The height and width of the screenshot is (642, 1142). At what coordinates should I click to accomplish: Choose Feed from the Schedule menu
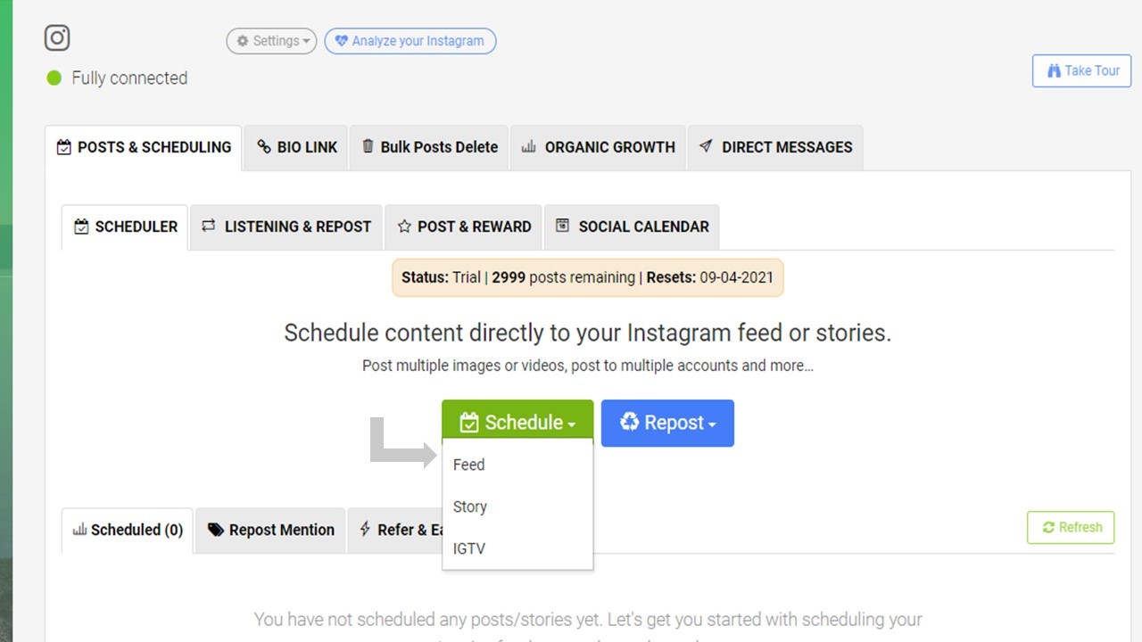pos(469,465)
